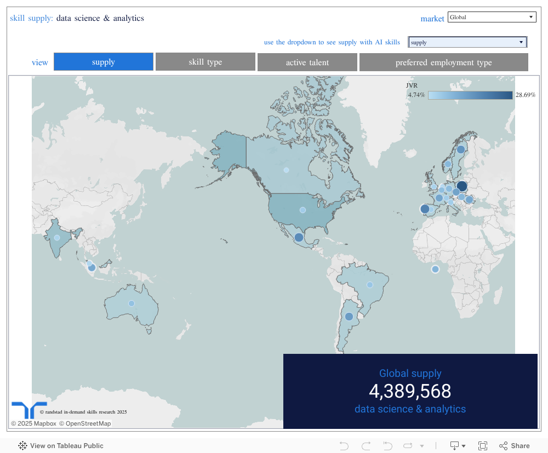Open the market dropdown showing Global
The width and height of the screenshot is (548, 453).
pyautogui.click(x=492, y=16)
